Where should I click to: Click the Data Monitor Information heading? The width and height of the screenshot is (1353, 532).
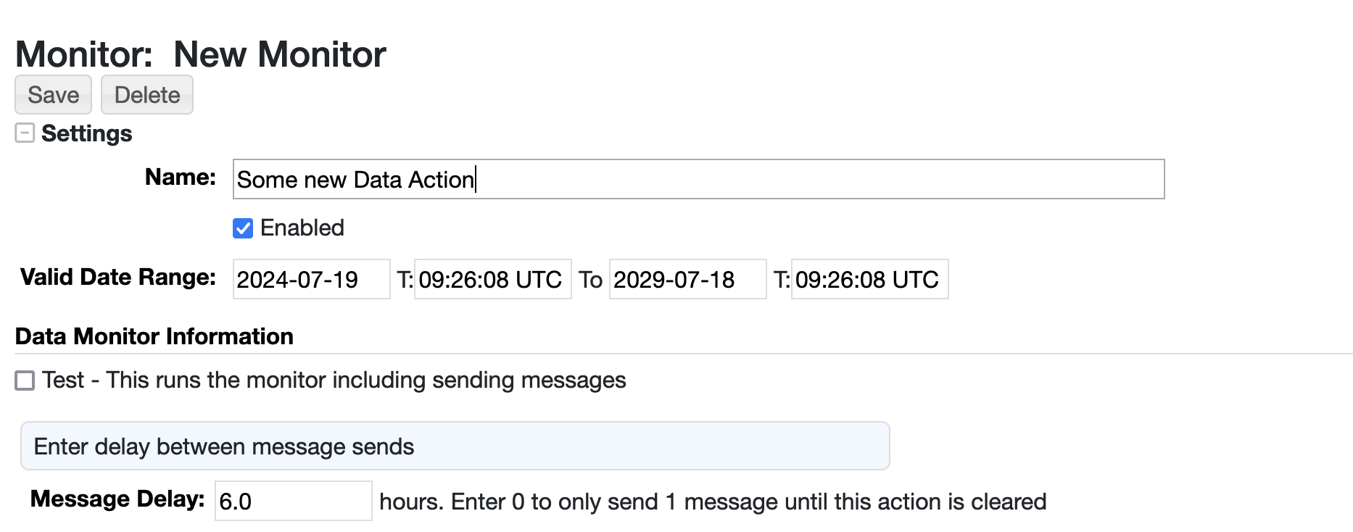[154, 336]
